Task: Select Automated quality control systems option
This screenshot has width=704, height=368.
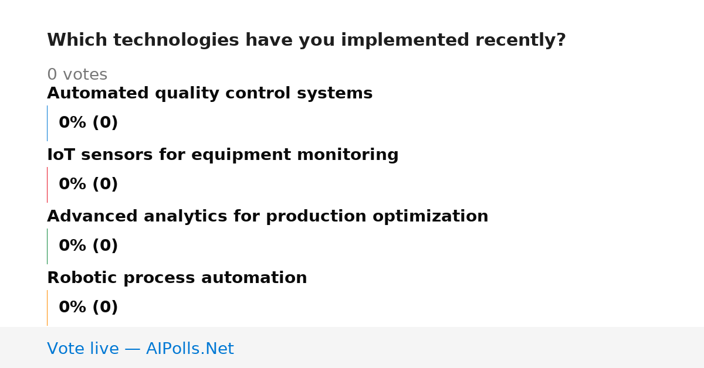Action: pos(209,94)
